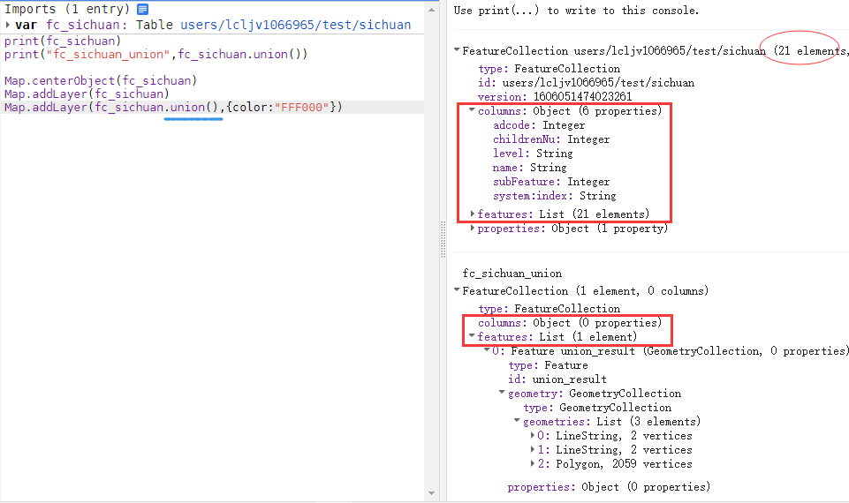
Task: Click the "FFF000" color string in code
Action: 301,107
